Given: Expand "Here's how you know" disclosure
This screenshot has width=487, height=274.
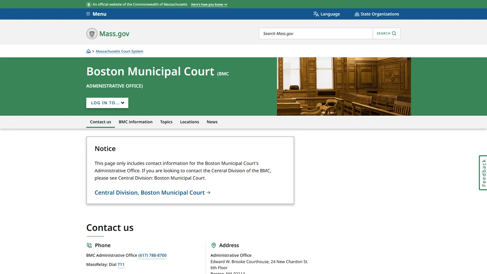Looking at the screenshot, I should point(209,5).
